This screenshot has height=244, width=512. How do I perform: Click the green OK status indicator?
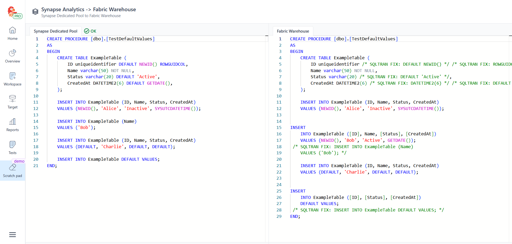[x=90, y=31]
